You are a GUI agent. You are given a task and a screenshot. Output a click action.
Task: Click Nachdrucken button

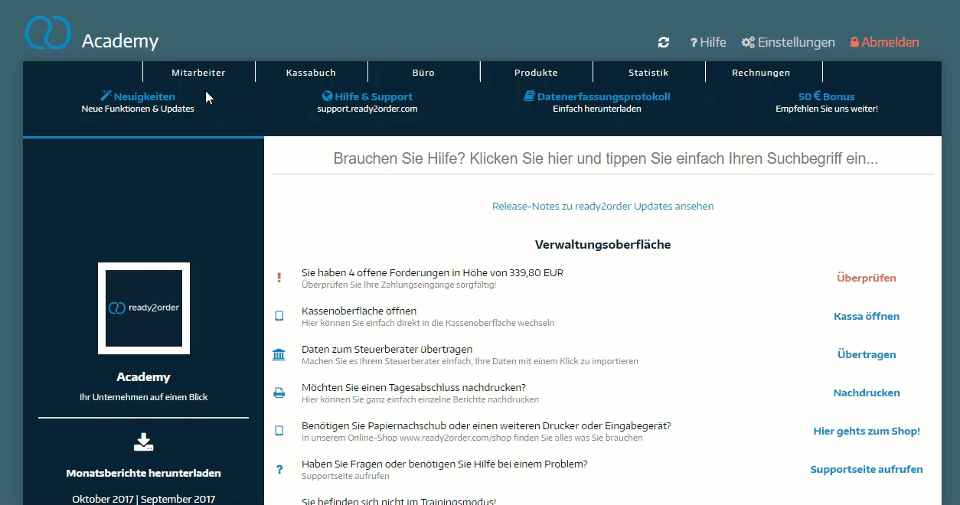tap(867, 393)
